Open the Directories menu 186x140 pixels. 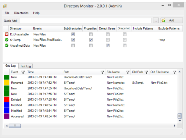[21, 13]
